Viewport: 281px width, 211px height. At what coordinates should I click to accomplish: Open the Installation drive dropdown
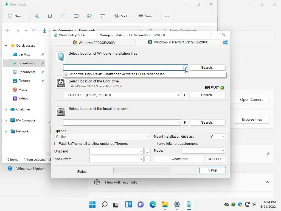[x=178, y=122]
